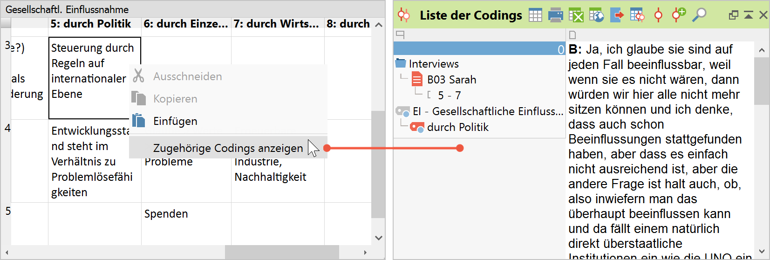
Task: Click column header 5: durch Politik
Action: coord(95,24)
